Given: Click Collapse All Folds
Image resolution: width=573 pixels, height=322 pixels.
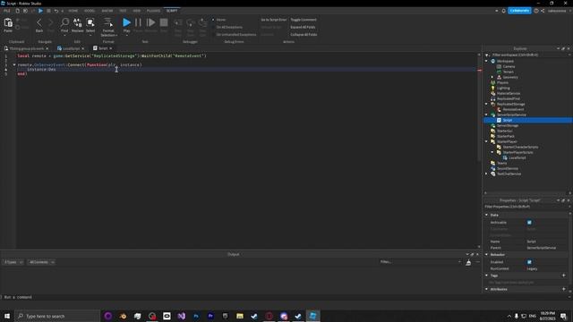Looking at the screenshot, I should 304,35.
